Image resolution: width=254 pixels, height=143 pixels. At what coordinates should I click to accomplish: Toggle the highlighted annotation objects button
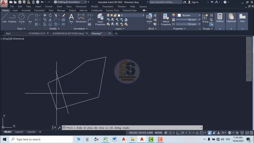click(210, 133)
